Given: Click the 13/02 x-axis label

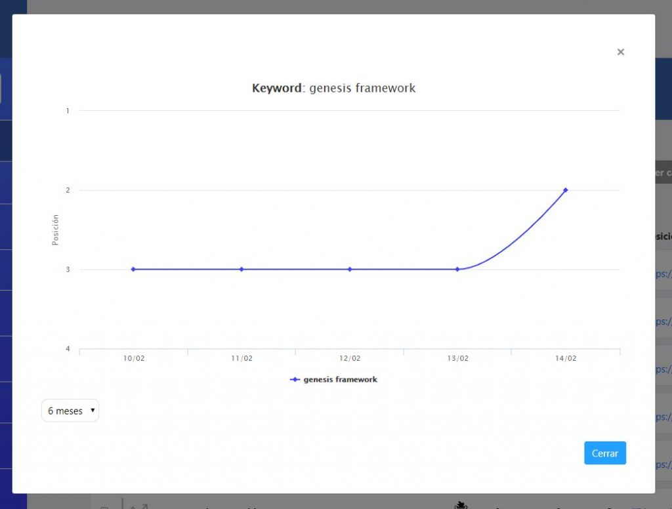Looking at the screenshot, I should (458, 358).
